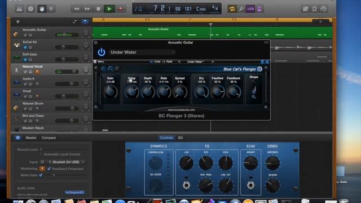
Task: Open the Under Water preset dropdown
Action: (x=143, y=52)
